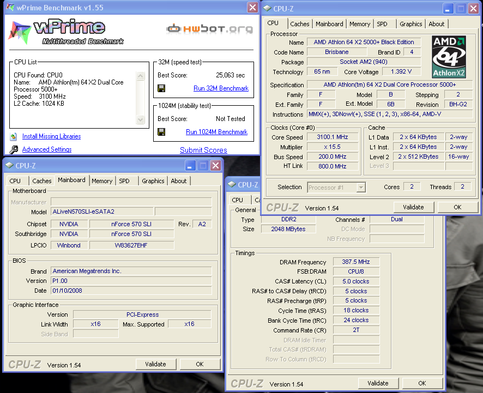Open About tab in the processor CPU-Z window
This screenshot has width=483, height=393.
tap(437, 24)
